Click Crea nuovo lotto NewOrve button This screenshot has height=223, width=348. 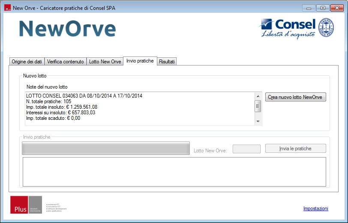tap(296, 97)
